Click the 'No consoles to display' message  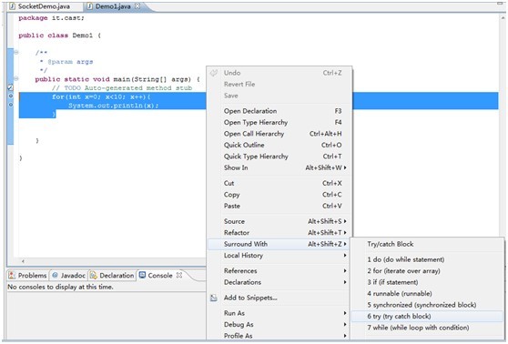pos(61,287)
